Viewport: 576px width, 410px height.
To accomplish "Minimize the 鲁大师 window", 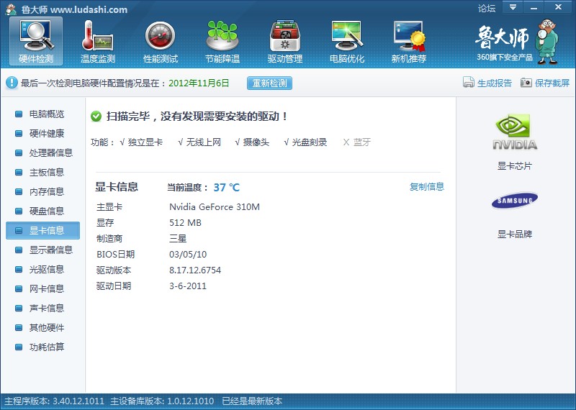I will point(534,7).
